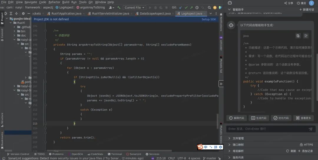Click Select Opened File target icon

click(x=6, y=13)
